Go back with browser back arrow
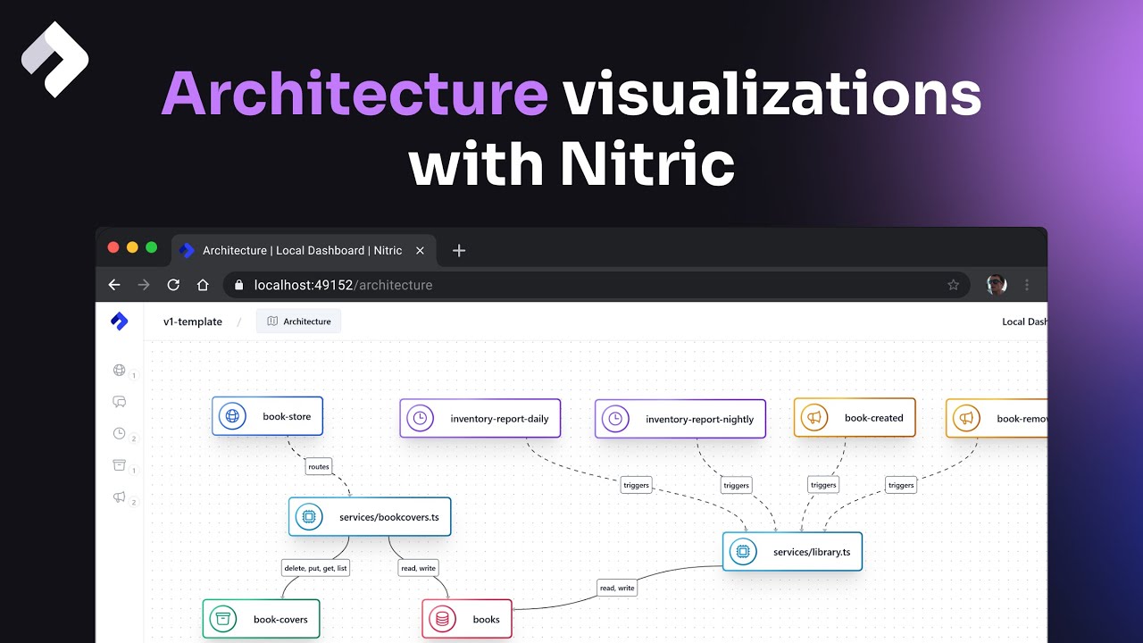 coord(114,285)
